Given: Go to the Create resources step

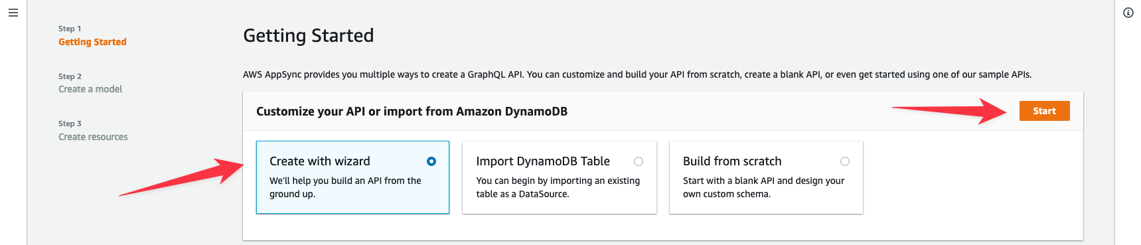Looking at the screenshot, I should point(93,137).
